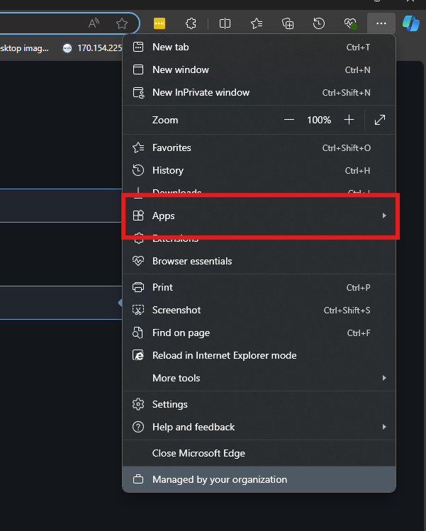The image size is (426, 531).
Task: Open the Copilot icon
Action: tap(411, 23)
